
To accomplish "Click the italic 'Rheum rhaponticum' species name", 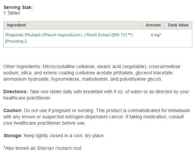I will 61,35.
